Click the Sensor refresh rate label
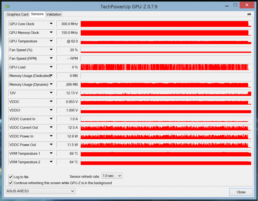Viewport: 258px width, 201px height. click(85, 177)
